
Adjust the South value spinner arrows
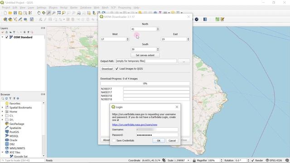pos(158,49)
